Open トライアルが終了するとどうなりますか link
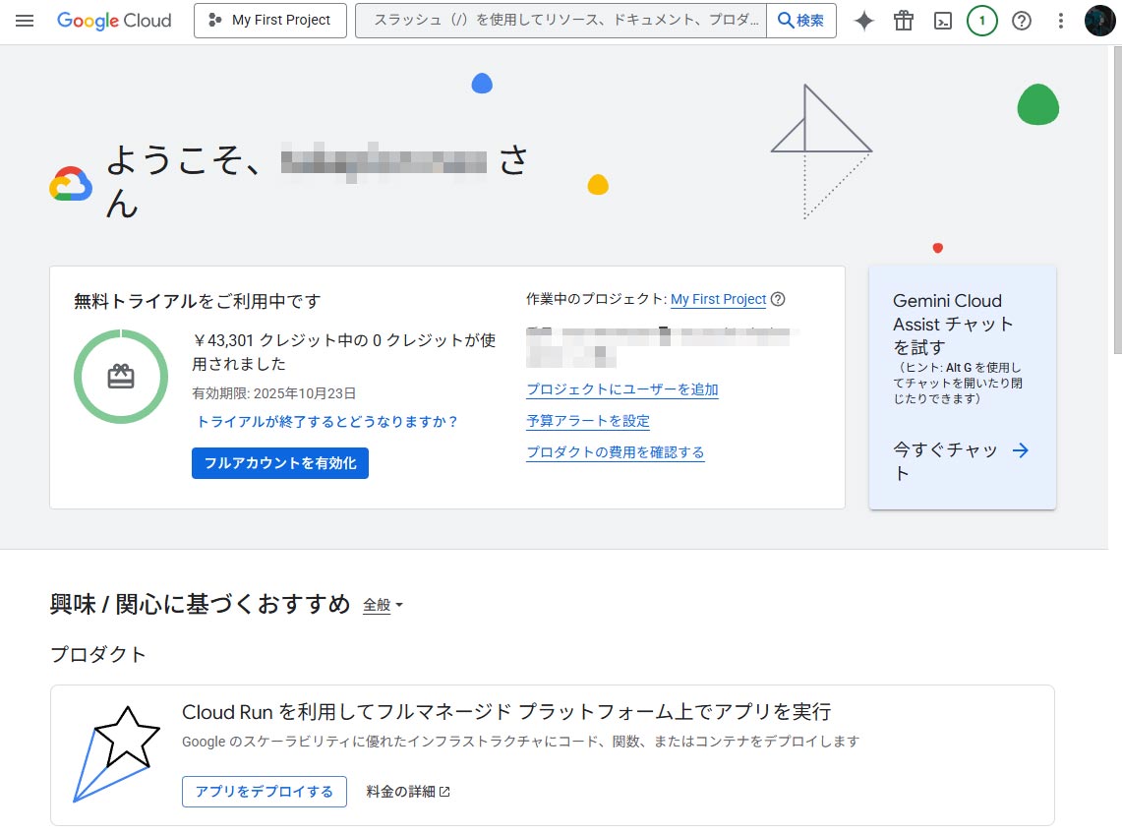The image size is (1122, 834). click(x=327, y=422)
